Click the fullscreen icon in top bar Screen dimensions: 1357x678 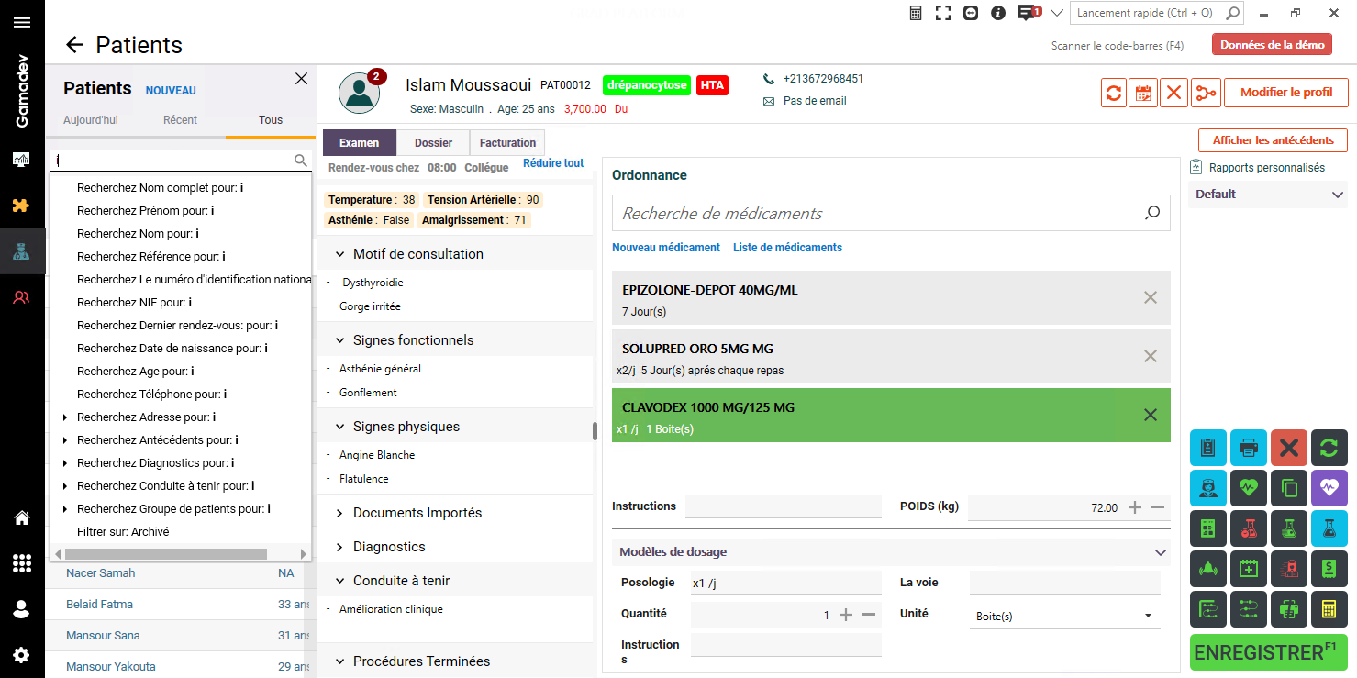point(942,14)
